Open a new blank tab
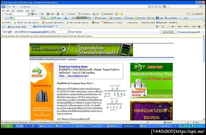This screenshot has width=206, height=135. point(60,27)
